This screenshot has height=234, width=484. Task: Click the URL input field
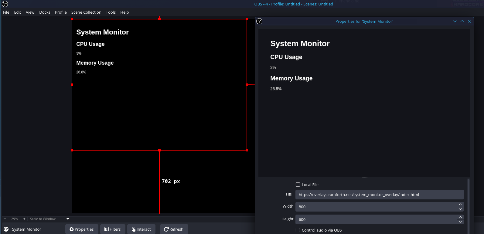click(379, 195)
